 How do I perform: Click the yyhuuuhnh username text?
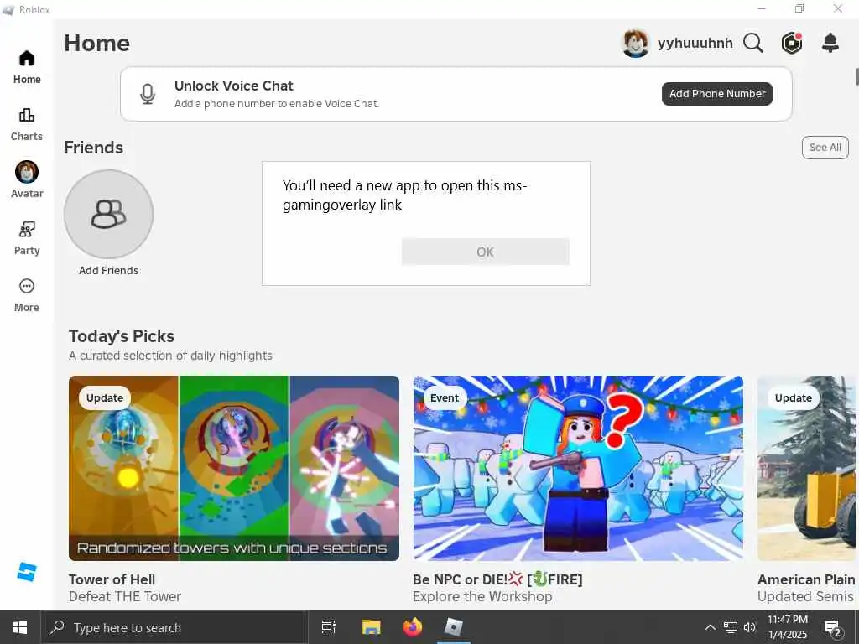pos(695,44)
